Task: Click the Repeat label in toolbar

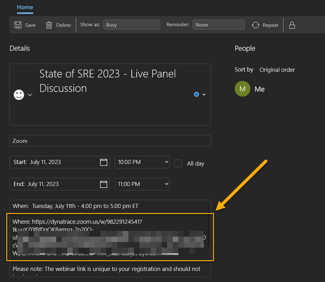Action: [x=270, y=25]
